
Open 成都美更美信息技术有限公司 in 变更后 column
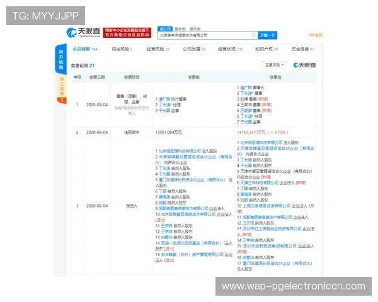[x=267, y=217]
